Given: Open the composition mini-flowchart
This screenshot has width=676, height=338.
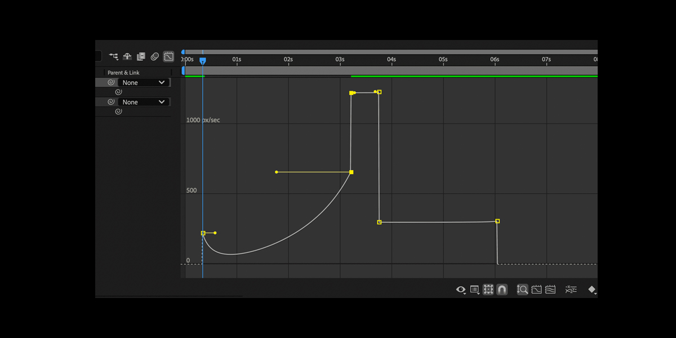Looking at the screenshot, I should point(113,56).
